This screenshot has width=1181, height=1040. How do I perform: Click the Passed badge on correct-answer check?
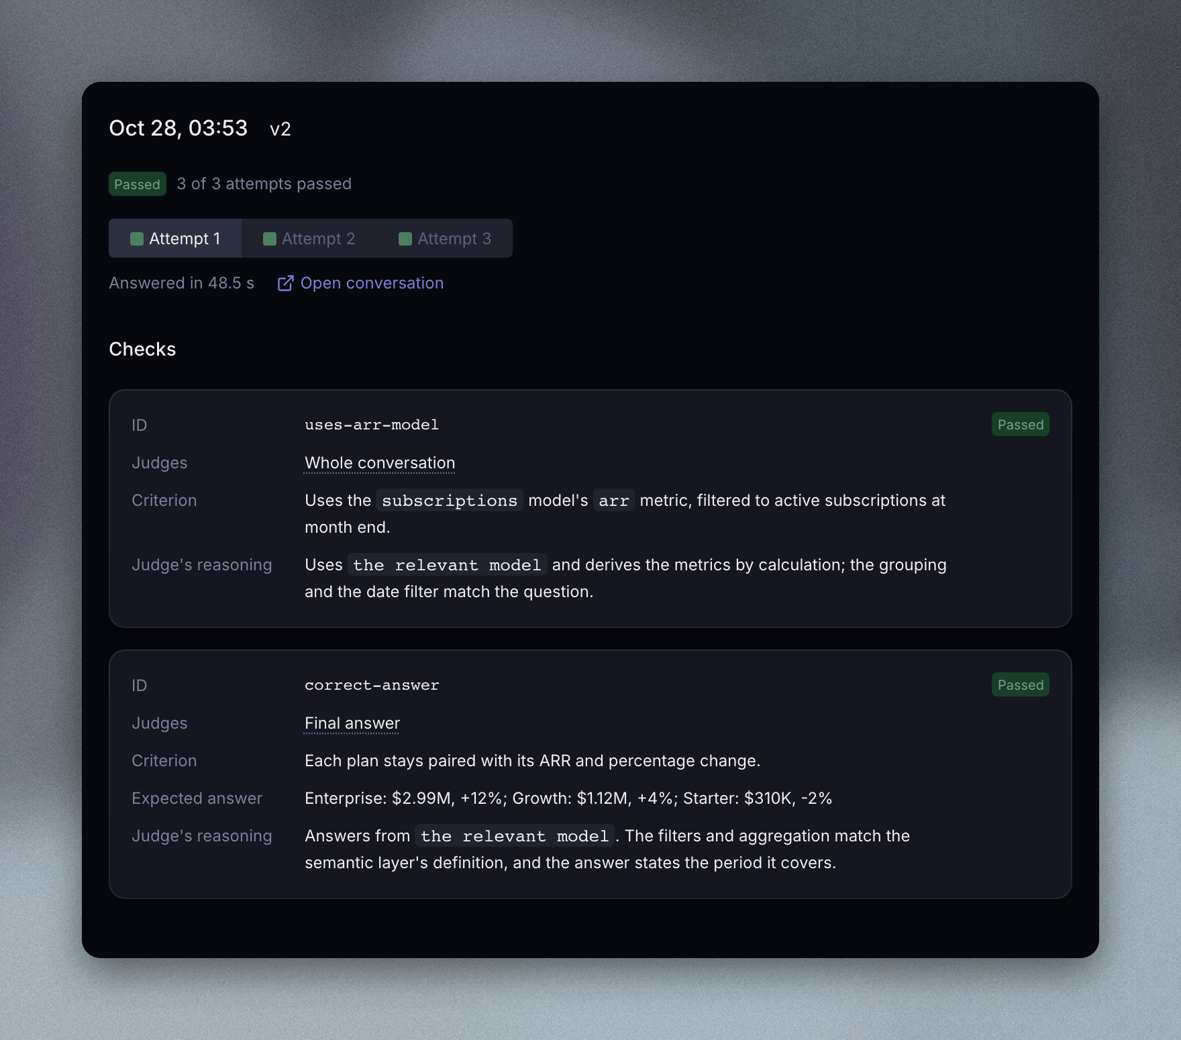[1021, 684]
